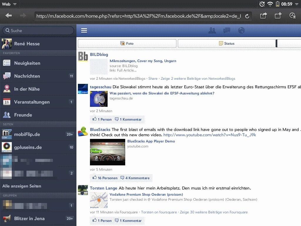Open the messages icon in the Facebook header
This screenshot has height=226, width=301.
pyautogui.click(x=227, y=30)
